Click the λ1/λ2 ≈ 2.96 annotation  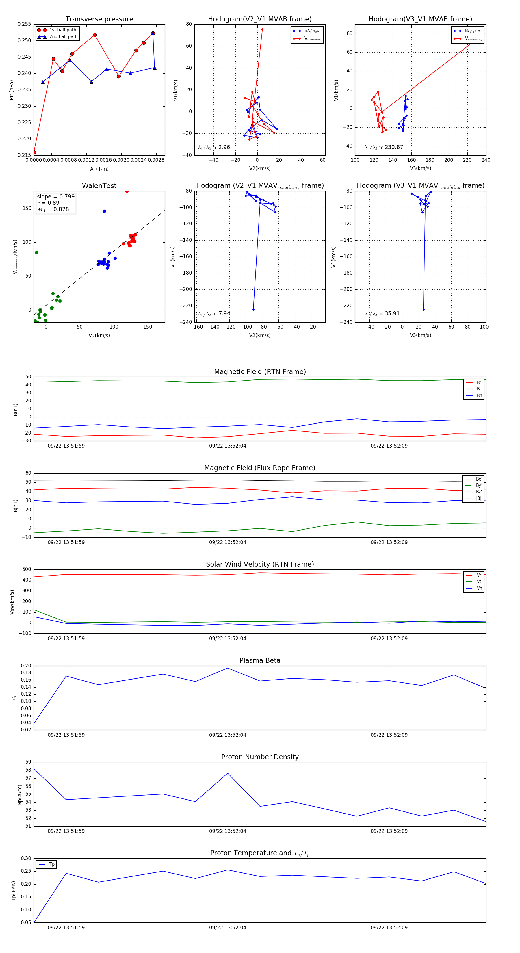pyautogui.click(x=214, y=147)
